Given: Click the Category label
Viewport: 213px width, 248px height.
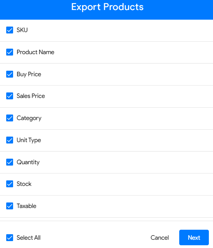Looking at the screenshot, I should [x=29, y=118].
